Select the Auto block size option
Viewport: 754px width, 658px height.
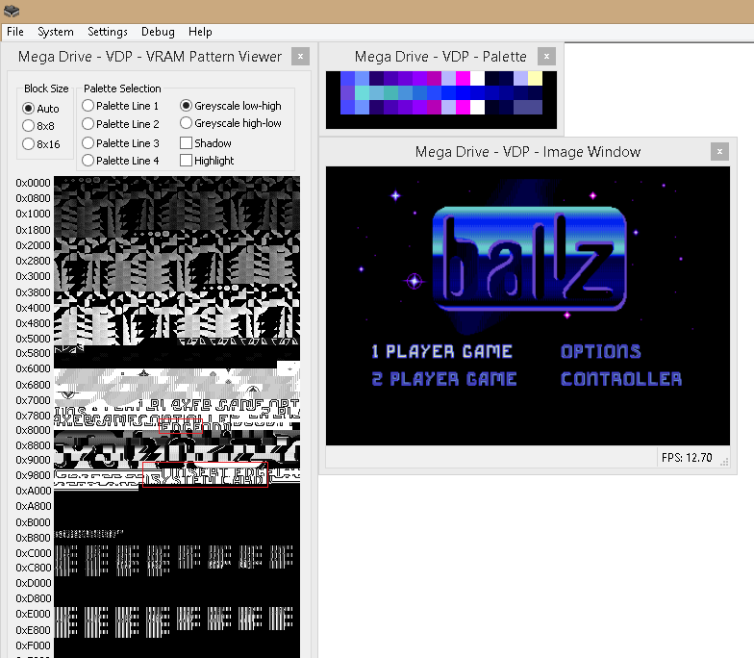coord(40,108)
